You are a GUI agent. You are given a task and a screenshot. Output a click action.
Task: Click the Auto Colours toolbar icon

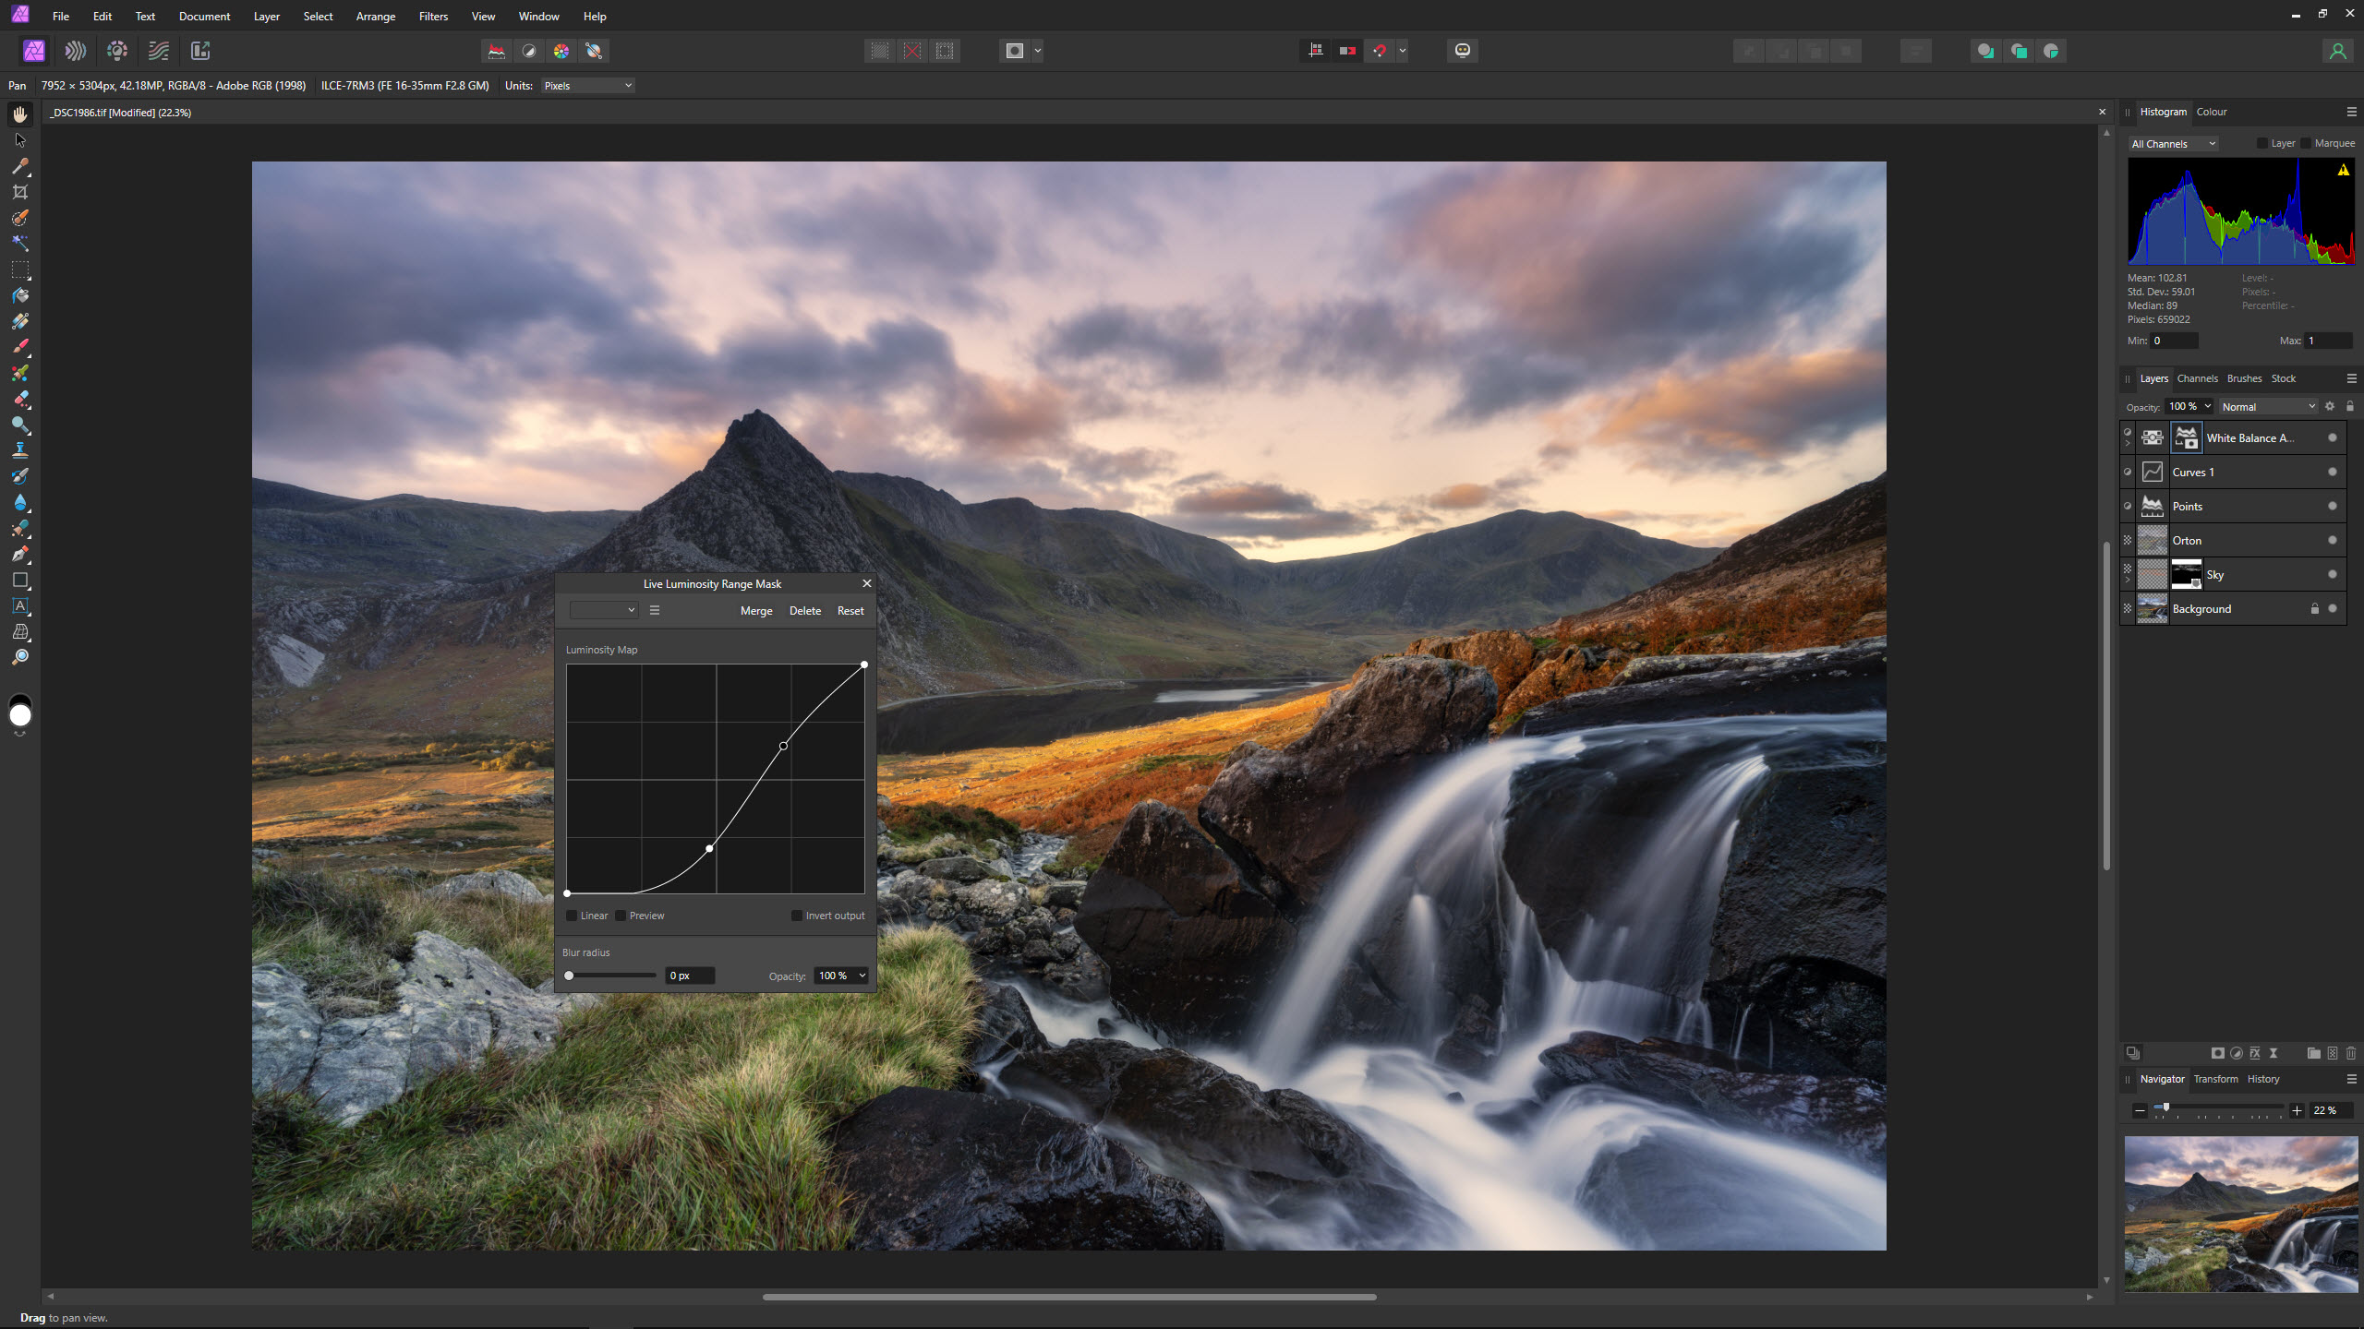tap(561, 51)
